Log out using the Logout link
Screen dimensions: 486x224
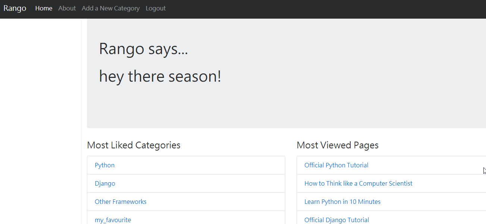pyautogui.click(x=156, y=8)
